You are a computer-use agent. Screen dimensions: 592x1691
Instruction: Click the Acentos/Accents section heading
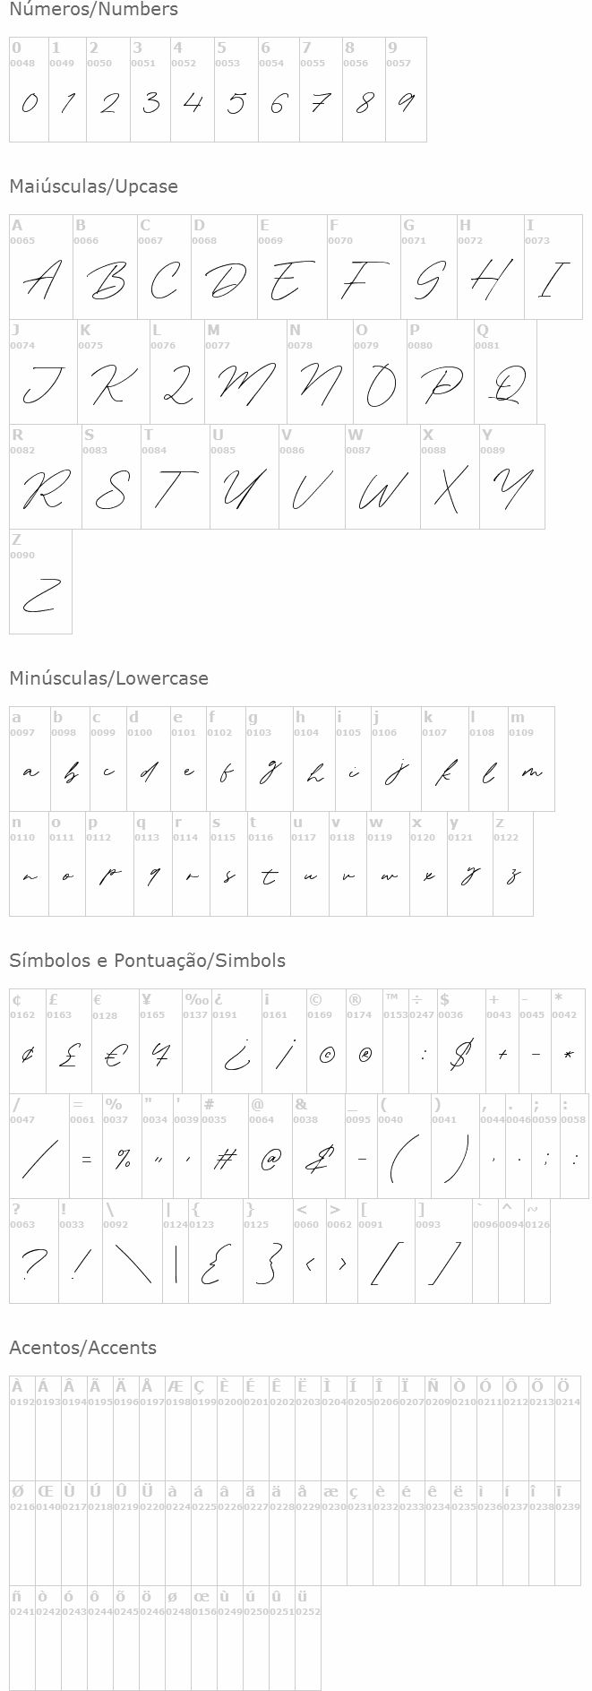point(82,1348)
